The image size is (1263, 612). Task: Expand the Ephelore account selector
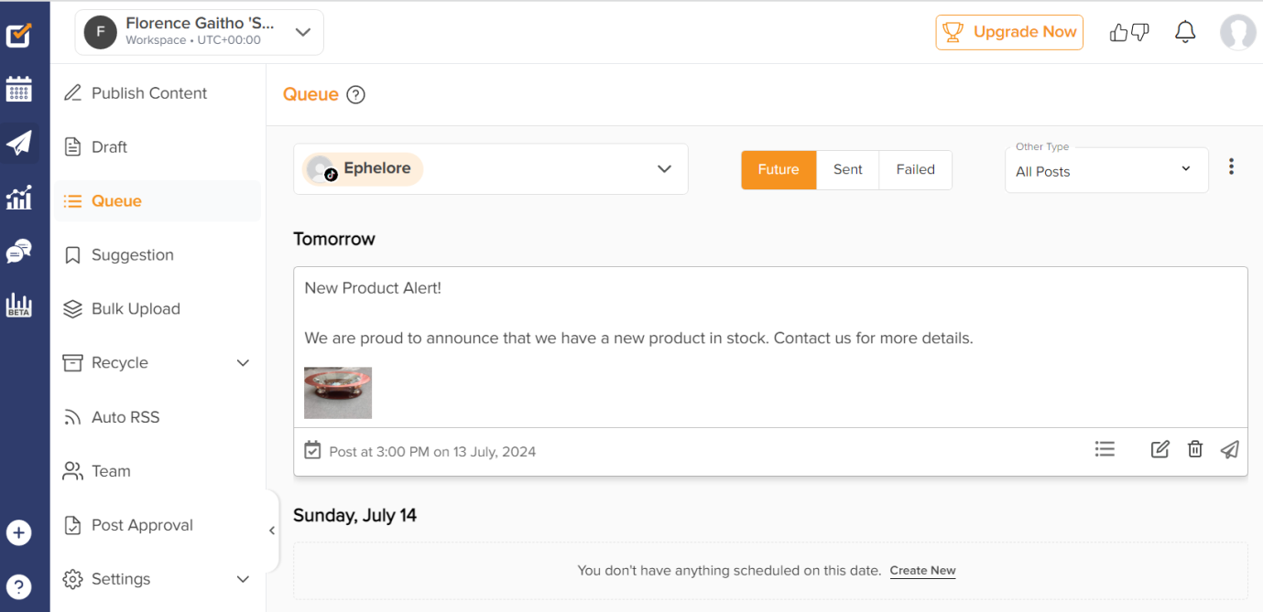pyautogui.click(x=664, y=168)
